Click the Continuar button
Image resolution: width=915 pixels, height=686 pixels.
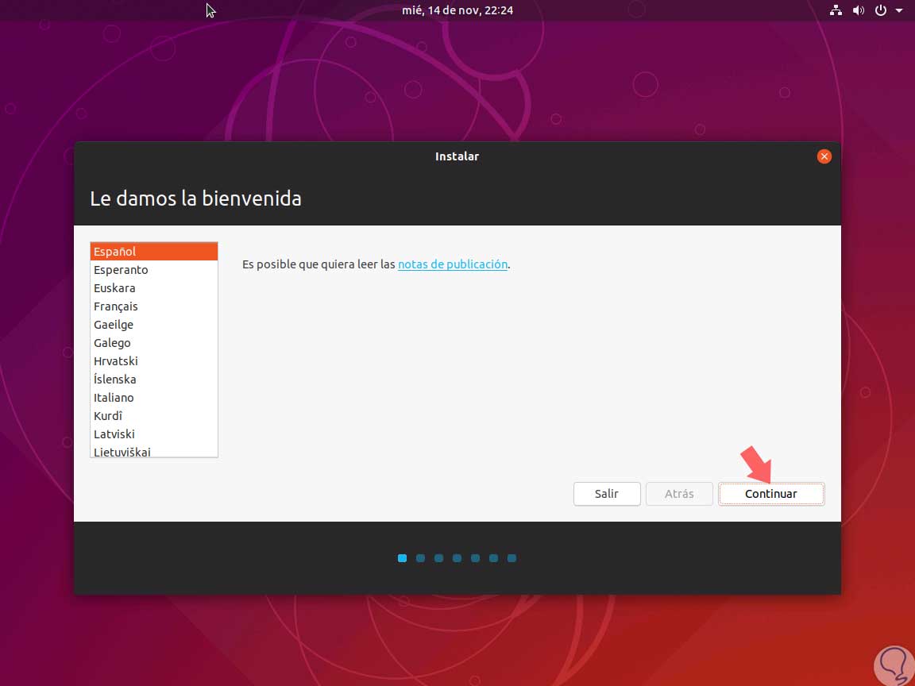point(771,494)
